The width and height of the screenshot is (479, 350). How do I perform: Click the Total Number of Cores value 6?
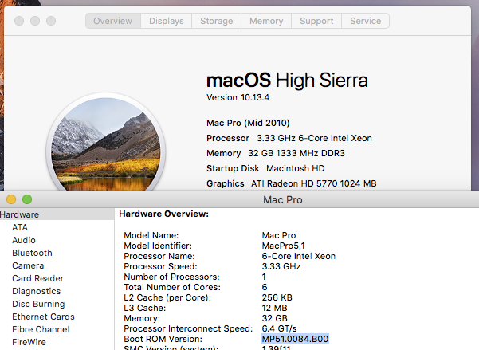click(x=265, y=287)
